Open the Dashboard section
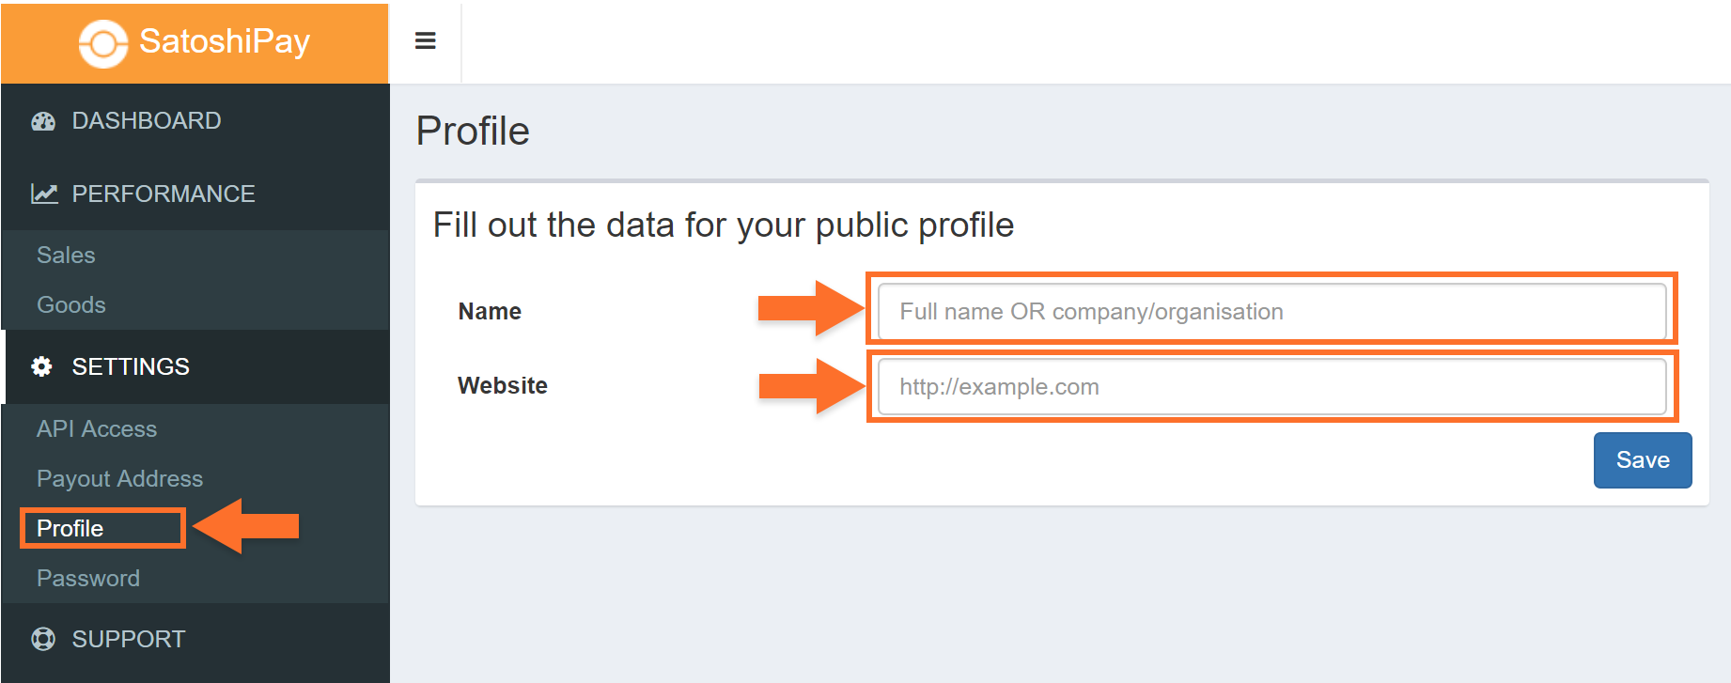This screenshot has height=683, width=1731. [147, 121]
